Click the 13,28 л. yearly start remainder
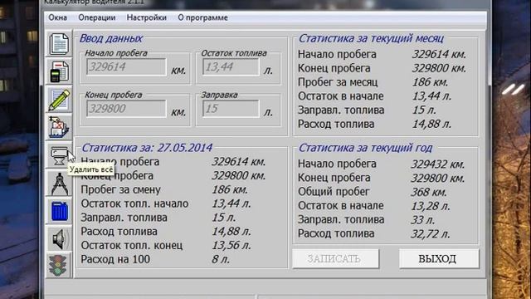This screenshot has width=531, height=299. point(431,206)
